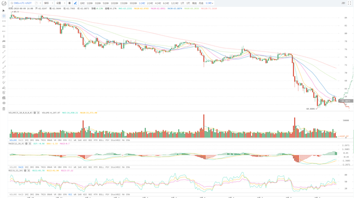The width and height of the screenshot is (354, 198).
Task: Click the favorite star next to OKEx-LTC-USDT
Action: [x=12, y=3]
